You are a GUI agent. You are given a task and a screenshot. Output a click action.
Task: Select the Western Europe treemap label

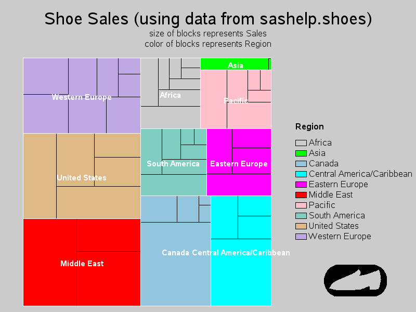tap(82, 97)
